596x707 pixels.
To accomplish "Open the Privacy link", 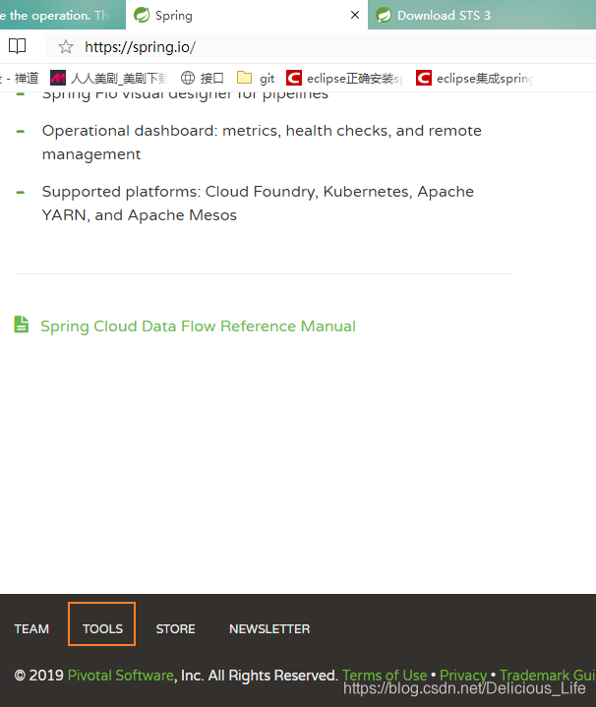I will click(x=463, y=675).
